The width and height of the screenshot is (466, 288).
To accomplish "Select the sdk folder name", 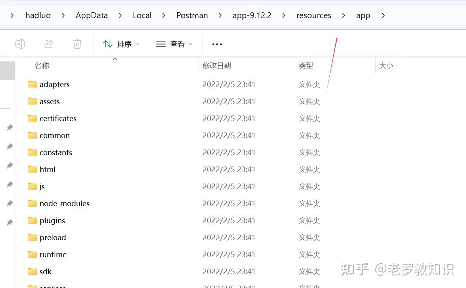I will 46,271.
